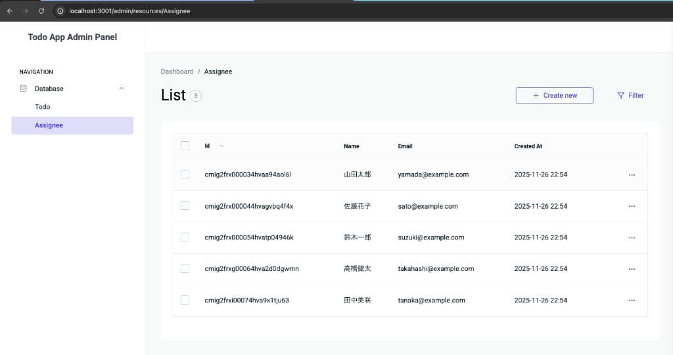The height and width of the screenshot is (355, 673).
Task: Click the localhost address bar URL
Action: [x=129, y=11]
